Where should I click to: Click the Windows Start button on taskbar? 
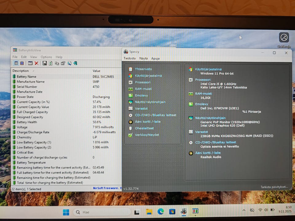click(66, 212)
